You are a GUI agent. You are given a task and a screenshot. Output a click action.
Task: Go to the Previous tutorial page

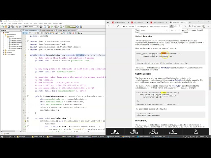pyautogui.click(x=173, y=132)
